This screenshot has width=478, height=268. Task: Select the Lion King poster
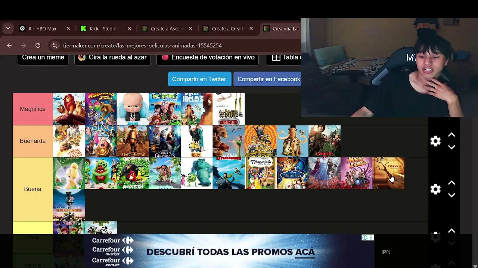[69, 109]
